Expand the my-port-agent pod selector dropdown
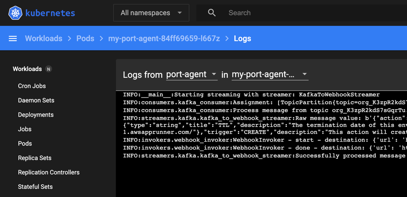Viewport: 407px width, 197px height. coord(269,75)
